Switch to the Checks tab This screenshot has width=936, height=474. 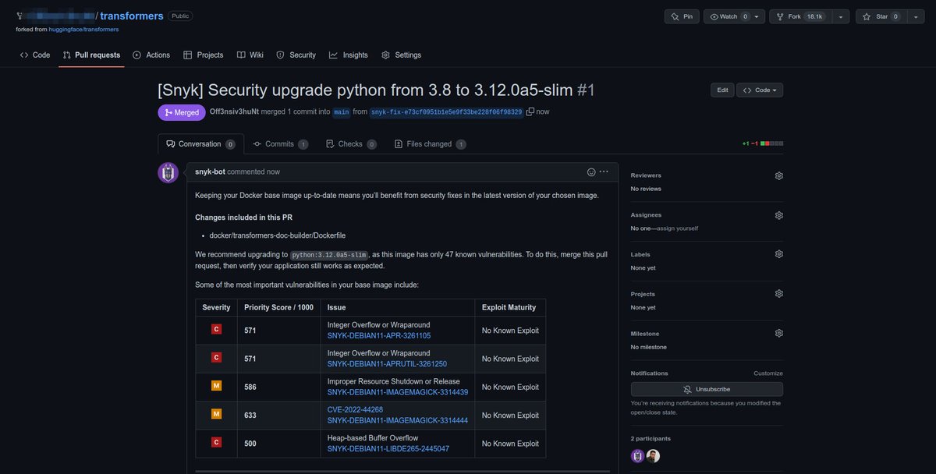[x=351, y=144]
